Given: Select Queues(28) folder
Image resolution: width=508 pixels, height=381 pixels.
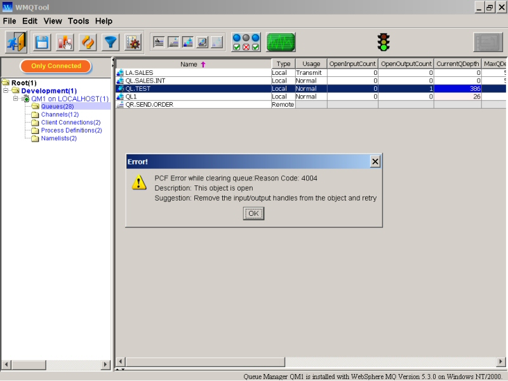Looking at the screenshot, I should (x=57, y=106).
